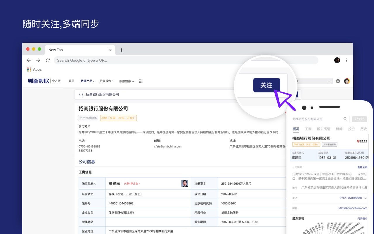Tap the xfzts@cmbchina.com email on the phone
The width and height of the screenshot is (374, 234).
353,208
